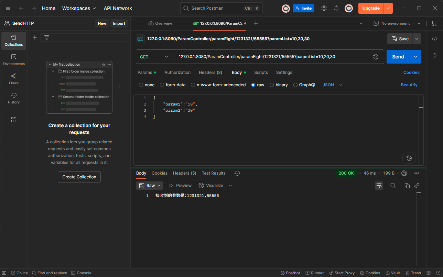443x277 pixels.
Task: Open the environment quick look icon
Action: coord(434,23)
